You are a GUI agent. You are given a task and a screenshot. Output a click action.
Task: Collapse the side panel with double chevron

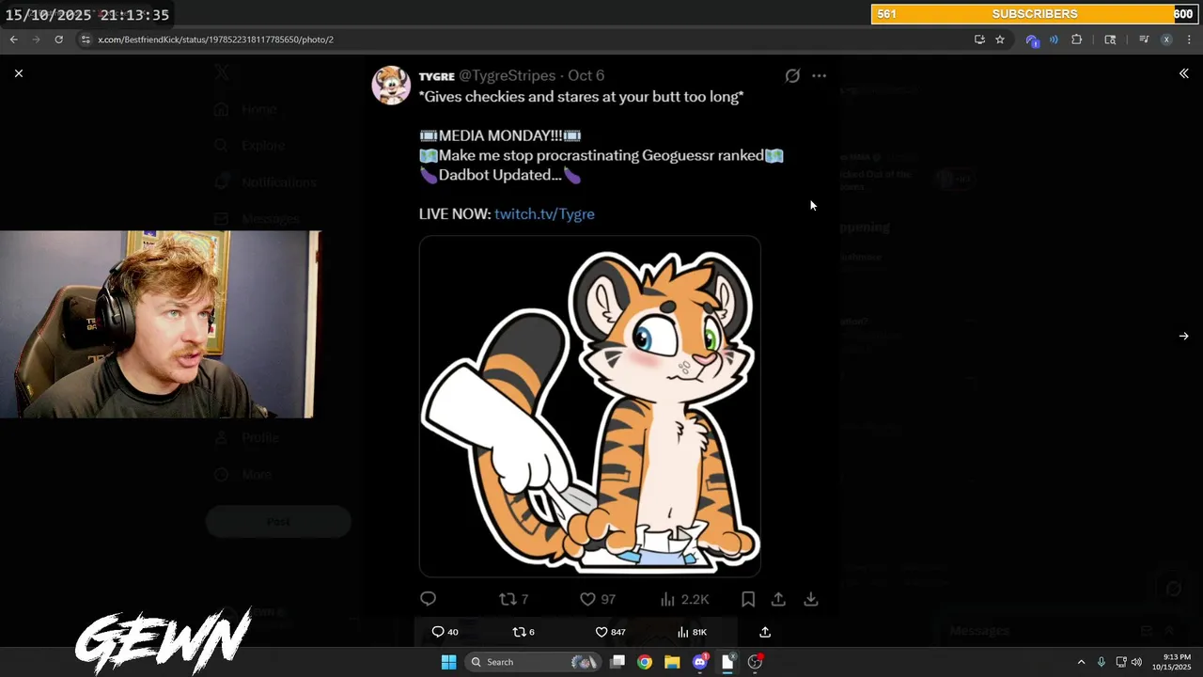(x=1183, y=73)
